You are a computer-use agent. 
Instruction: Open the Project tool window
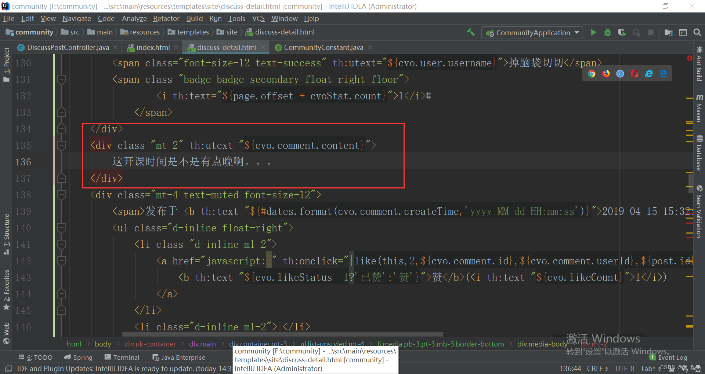point(7,65)
